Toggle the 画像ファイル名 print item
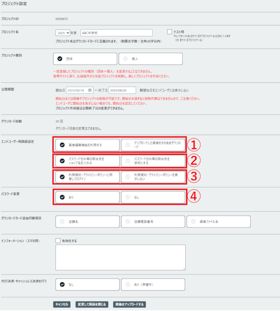280x311 pixels. coord(218,222)
